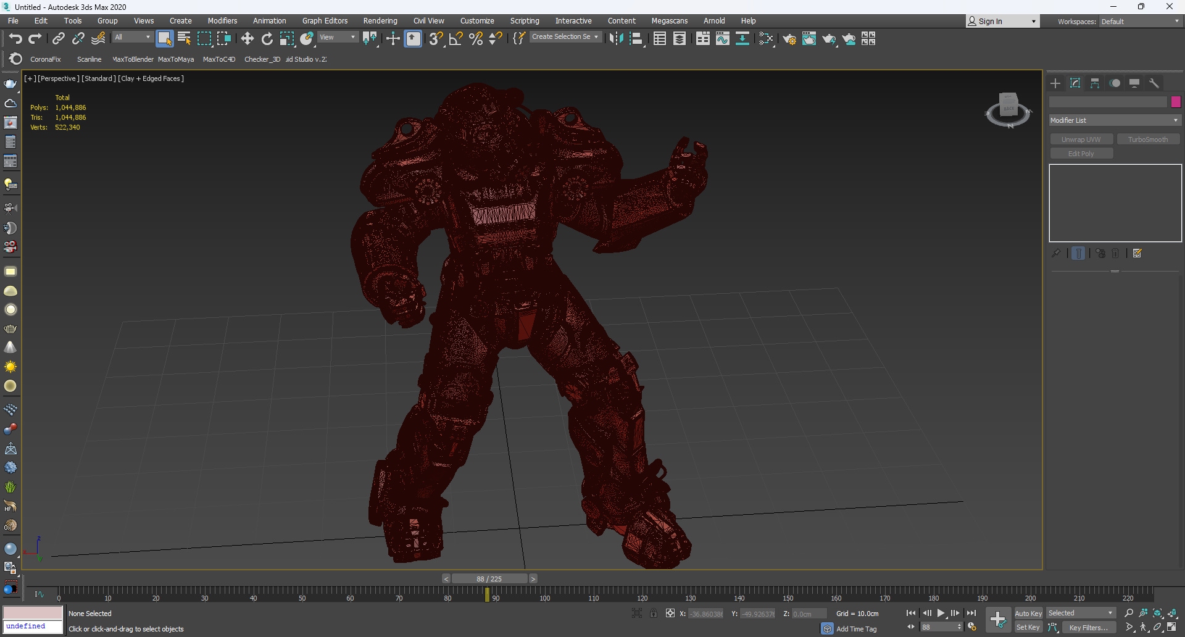Image resolution: width=1185 pixels, height=637 pixels.
Task: Switch to the Hierarchy command panel tab
Action: 1095,83
